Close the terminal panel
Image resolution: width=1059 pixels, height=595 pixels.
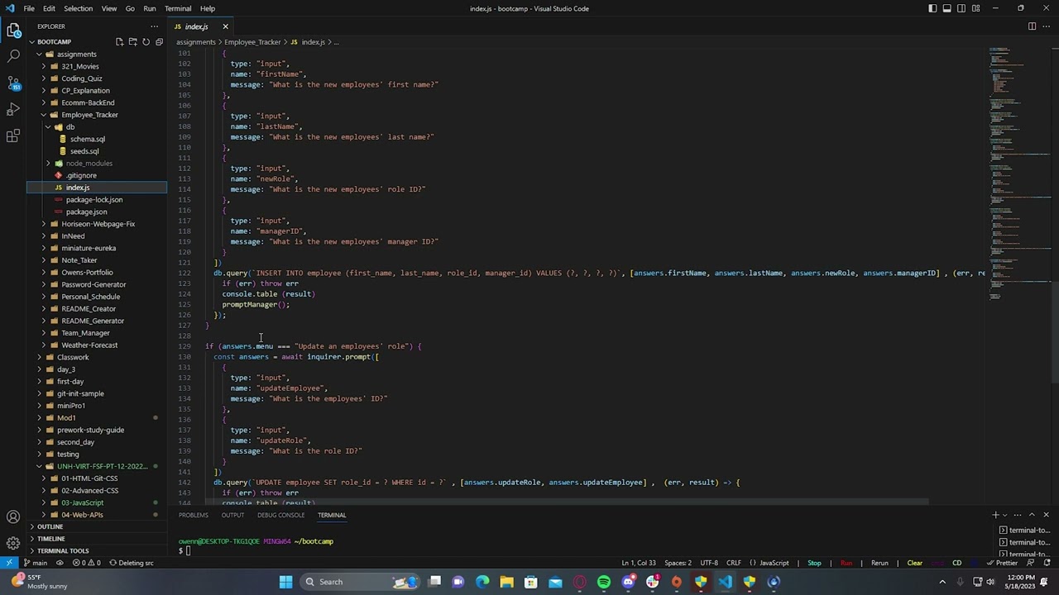point(1046,515)
